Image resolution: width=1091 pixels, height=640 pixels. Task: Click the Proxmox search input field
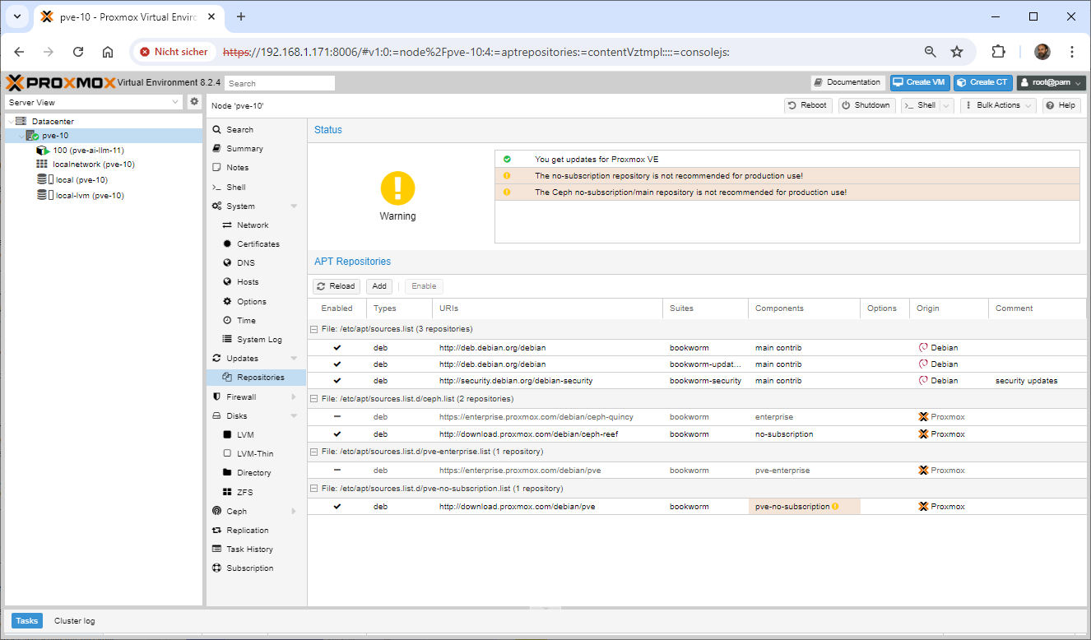(x=280, y=83)
